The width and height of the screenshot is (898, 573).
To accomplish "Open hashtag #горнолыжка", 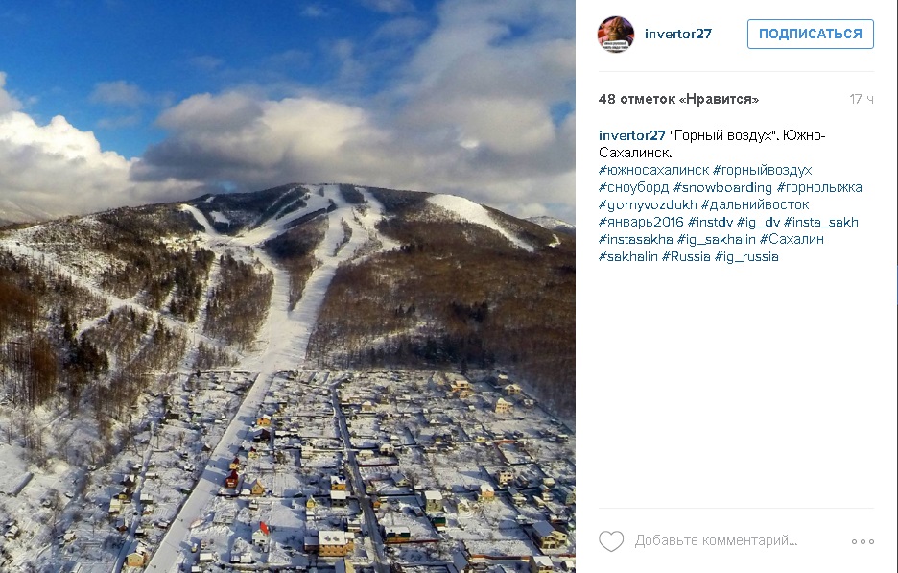I will tap(819, 188).
